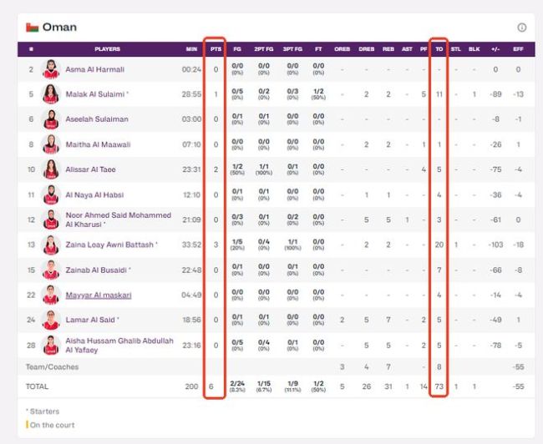The height and width of the screenshot is (444, 543).
Task: Open Zaina Loay Awni Battash's avatar
Action: (x=51, y=245)
